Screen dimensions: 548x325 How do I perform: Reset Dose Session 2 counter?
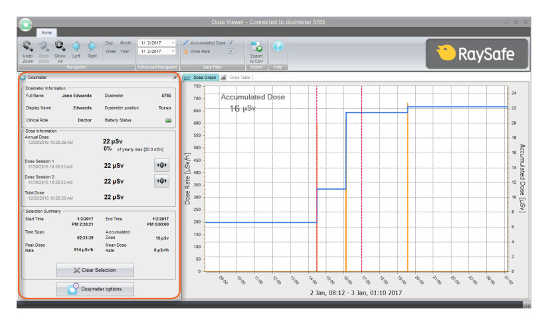coord(161,180)
